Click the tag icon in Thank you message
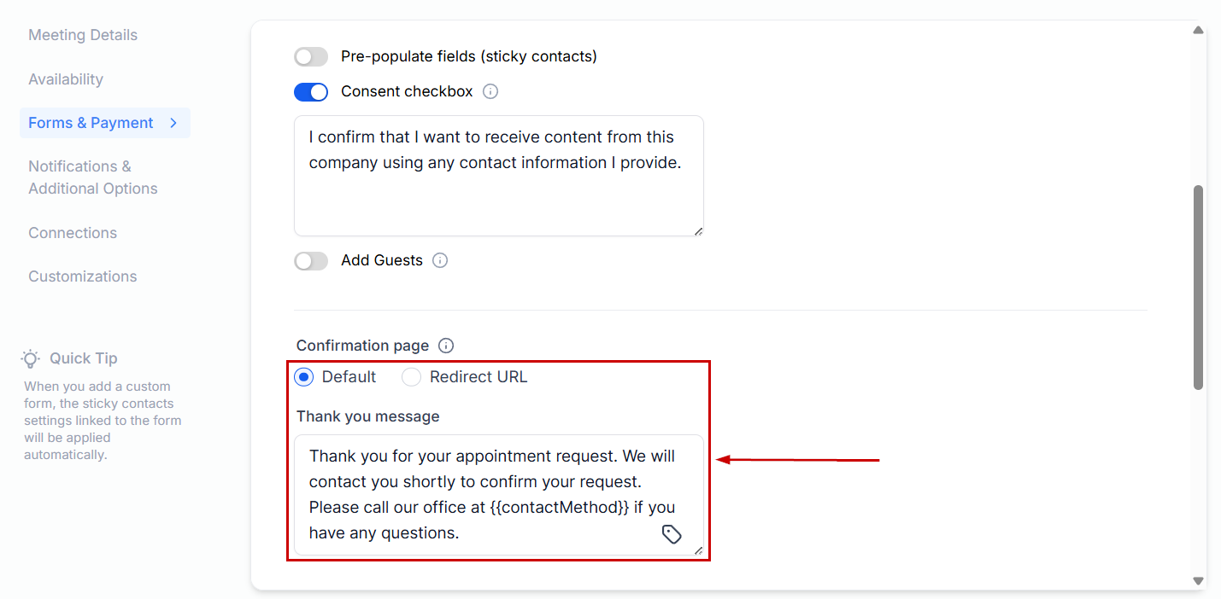 tap(672, 534)
